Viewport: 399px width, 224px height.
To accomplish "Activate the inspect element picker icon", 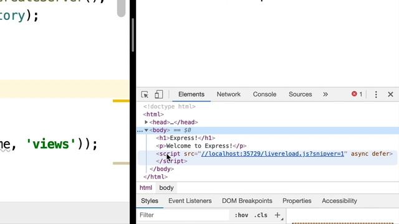I will click(x=145, y=95).
